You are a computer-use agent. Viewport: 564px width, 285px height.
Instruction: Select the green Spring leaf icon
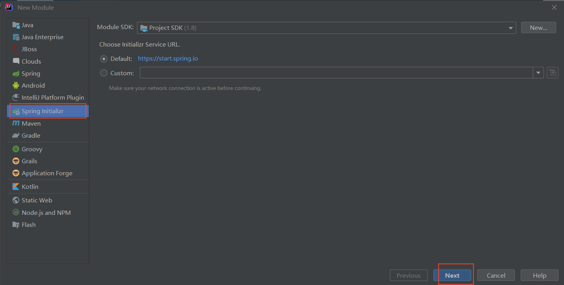16,74
